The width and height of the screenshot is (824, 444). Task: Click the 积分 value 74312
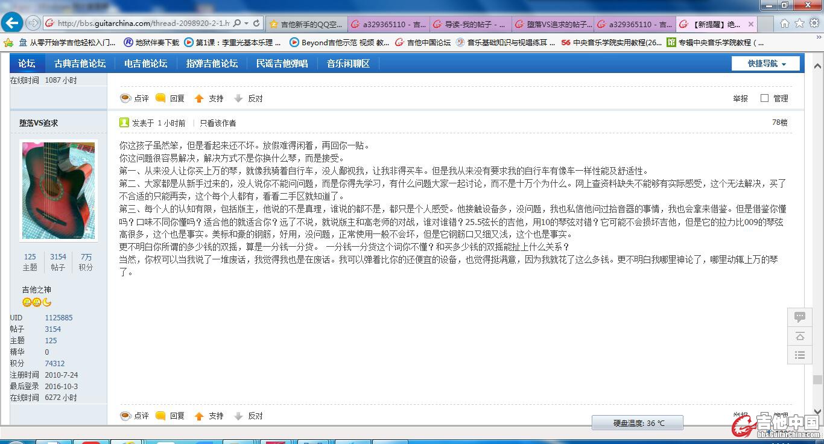pos(54,363)
